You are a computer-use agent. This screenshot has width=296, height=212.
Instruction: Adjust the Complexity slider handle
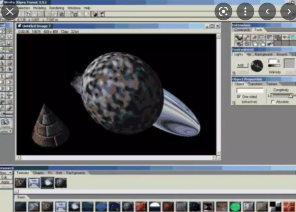[x=290, y=95]
